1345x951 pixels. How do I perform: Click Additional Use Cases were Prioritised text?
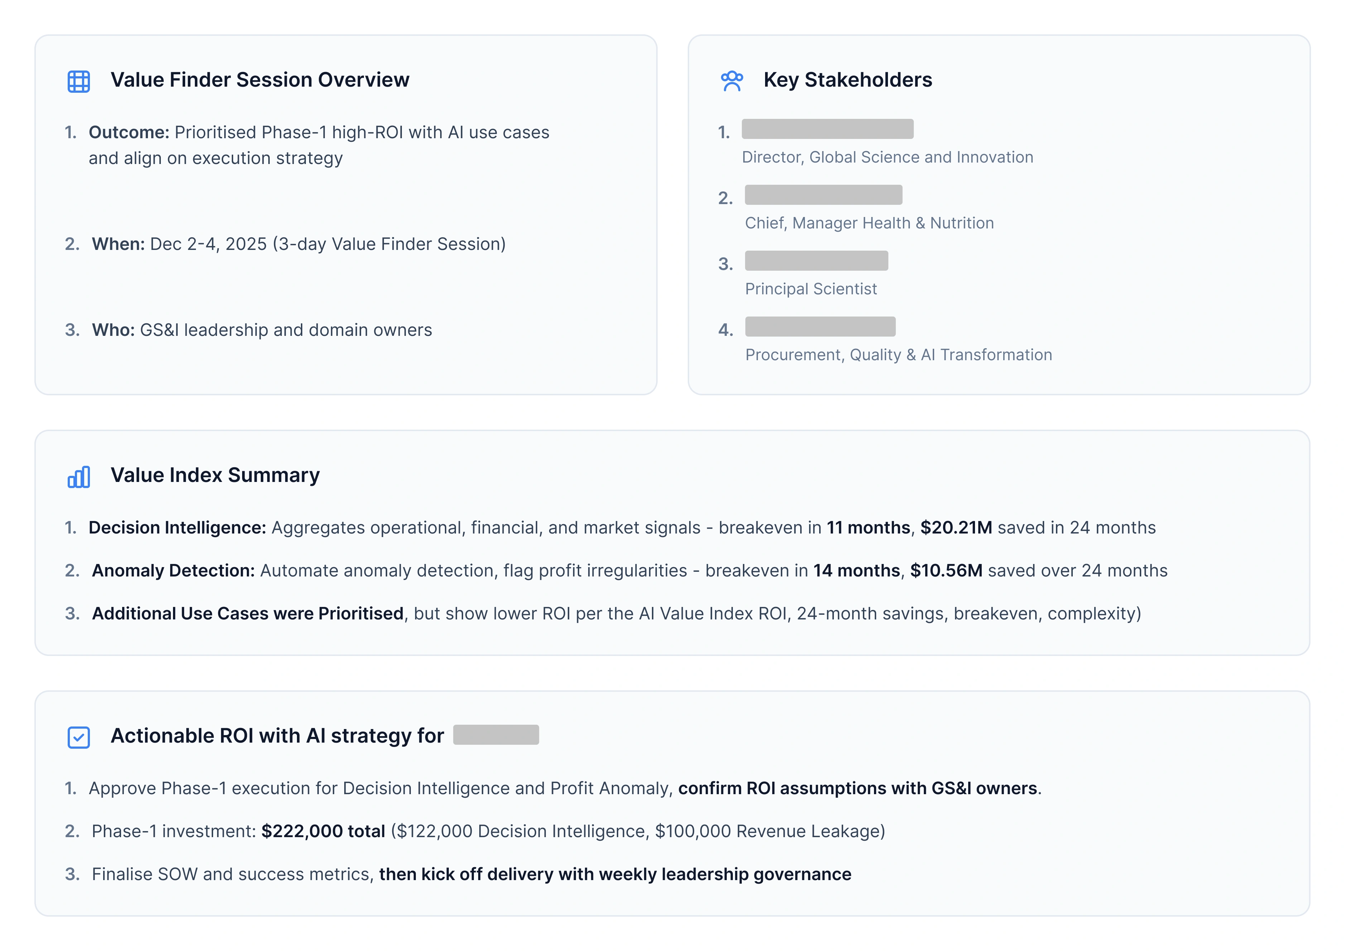click(248, 613)
